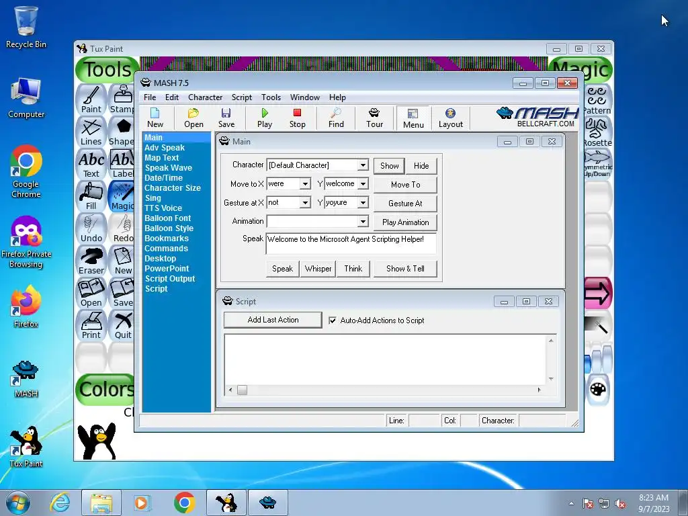Select Adv Speak in the sidebar list
Screen dimensions: 688x516
click(165, 148)
